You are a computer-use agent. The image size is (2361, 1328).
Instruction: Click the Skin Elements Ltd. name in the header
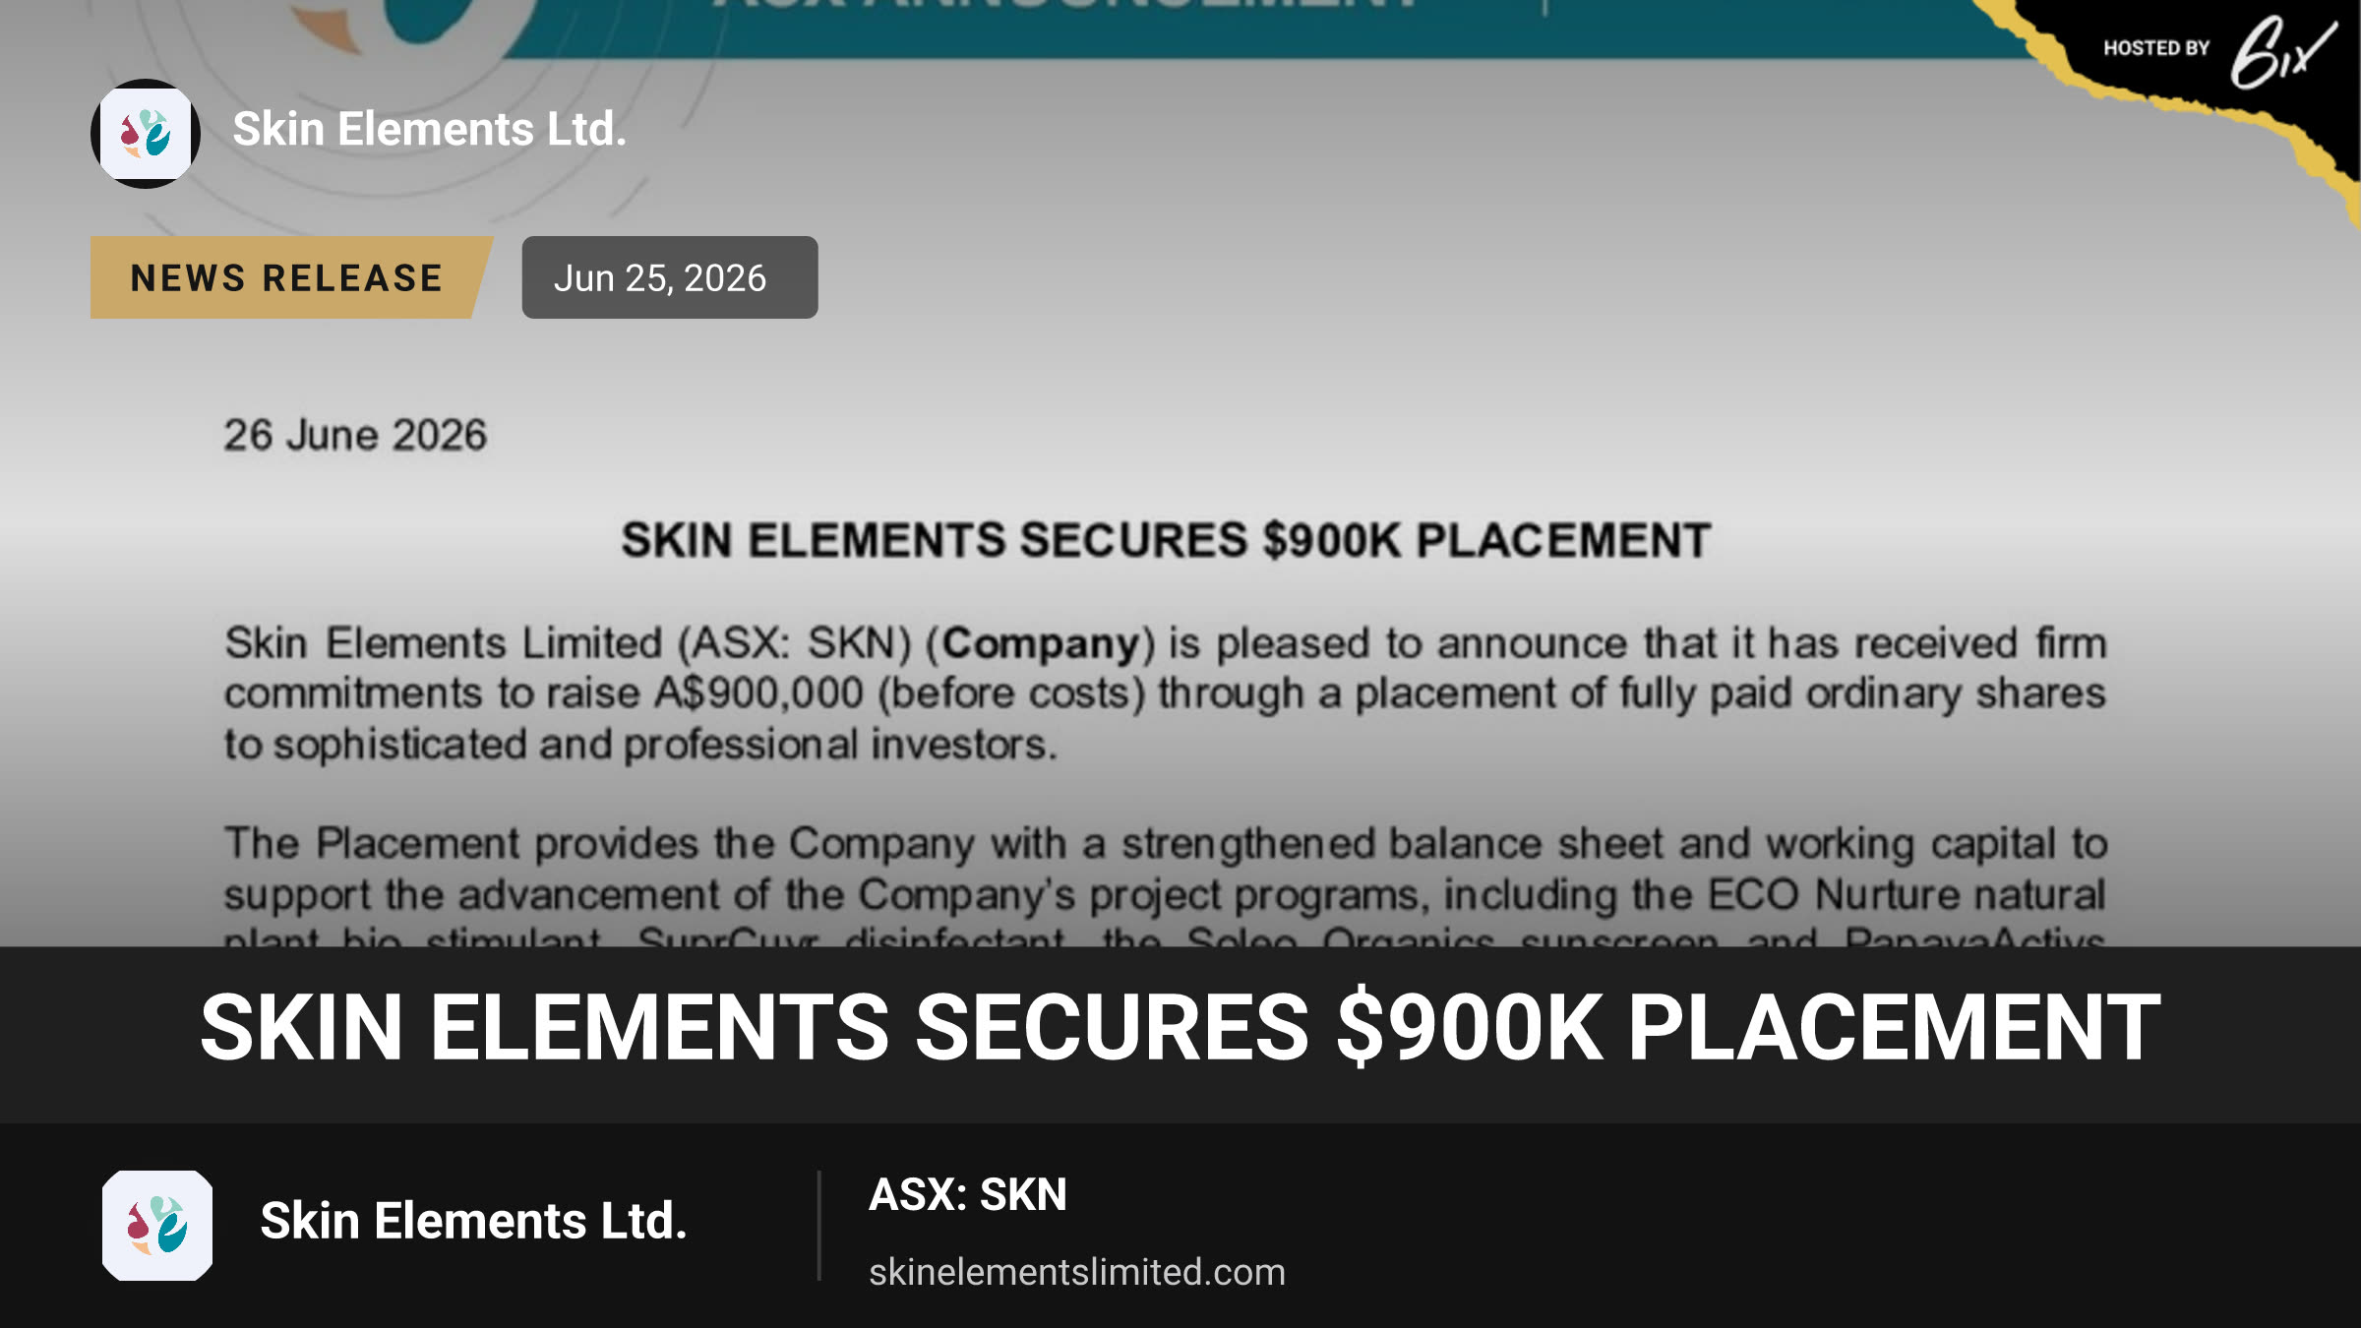430,130
